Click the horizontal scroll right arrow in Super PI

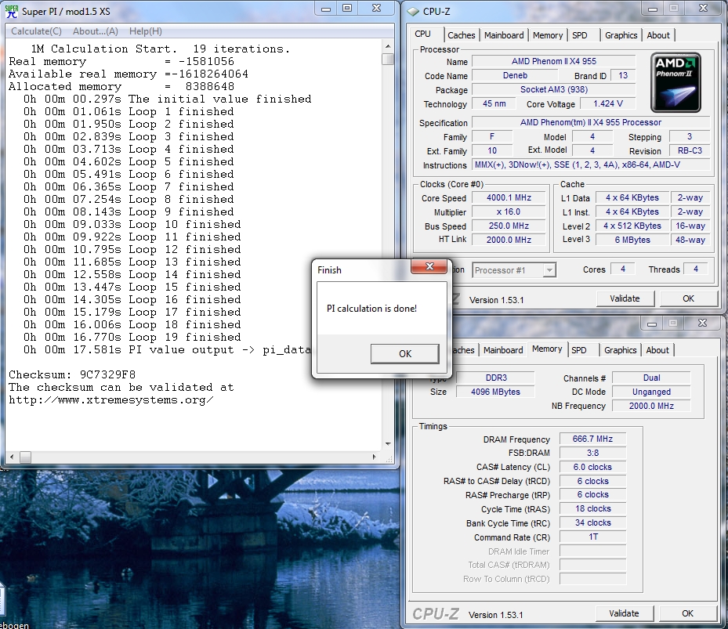[x=375, y=457]
